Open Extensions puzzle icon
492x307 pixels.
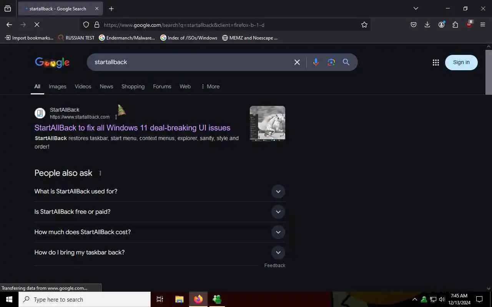tap(455, 25)
